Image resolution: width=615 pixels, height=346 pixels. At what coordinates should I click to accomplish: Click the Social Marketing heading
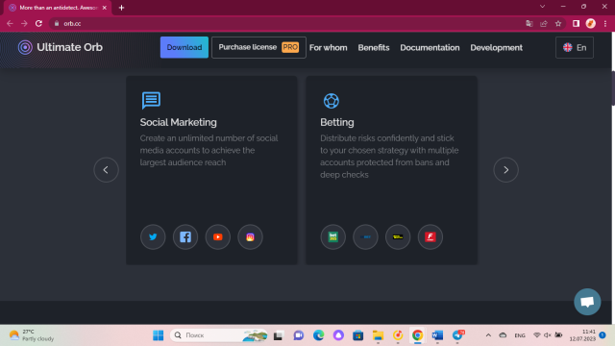(178, 122)
